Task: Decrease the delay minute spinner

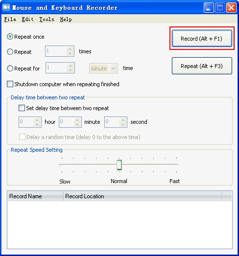Action: [77, 124]
